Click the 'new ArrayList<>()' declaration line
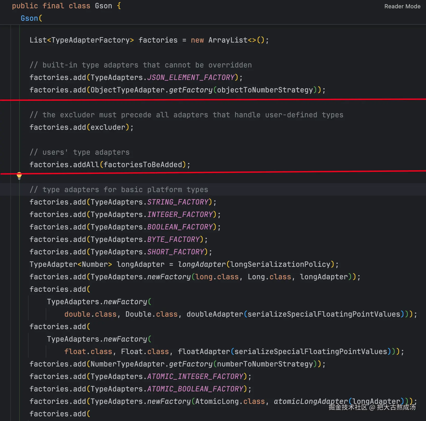 click(149, 40)
